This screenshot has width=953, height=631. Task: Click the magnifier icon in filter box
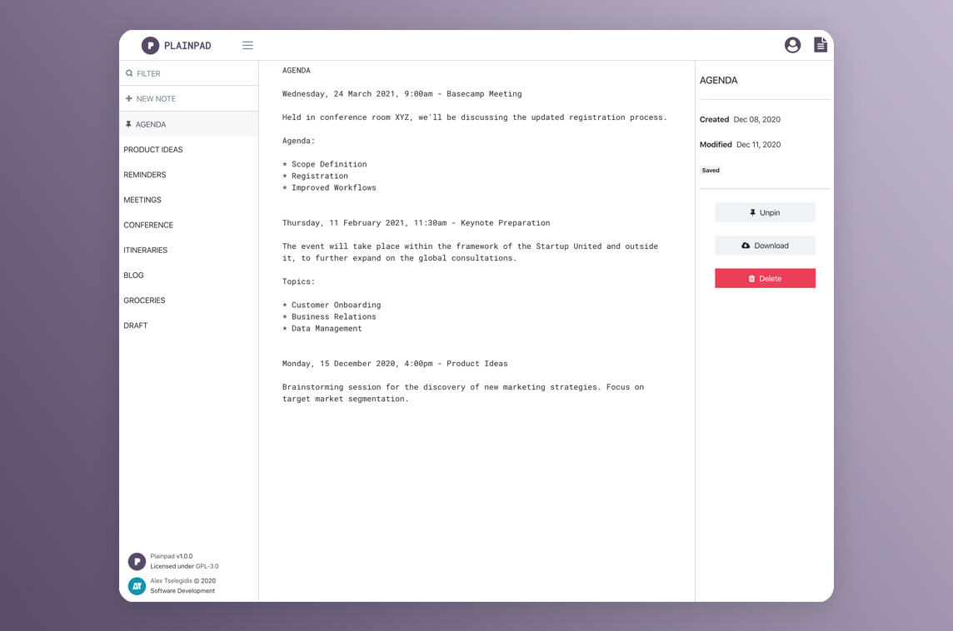tap(129, 73)
